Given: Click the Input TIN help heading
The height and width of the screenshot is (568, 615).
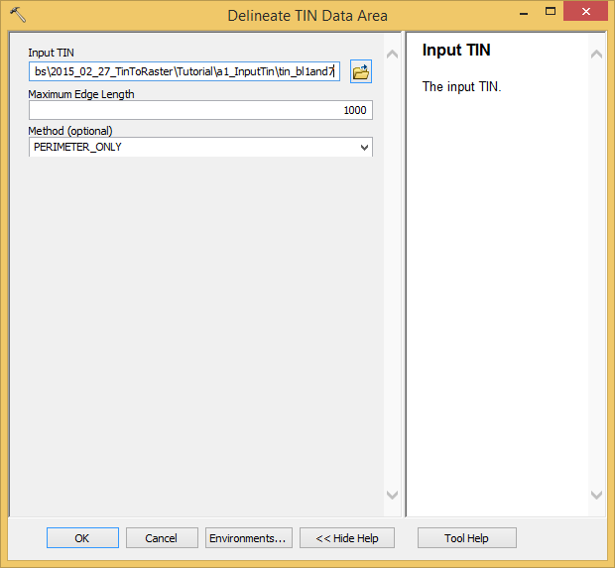Looking at the screenshot, I should pos(456,51).
